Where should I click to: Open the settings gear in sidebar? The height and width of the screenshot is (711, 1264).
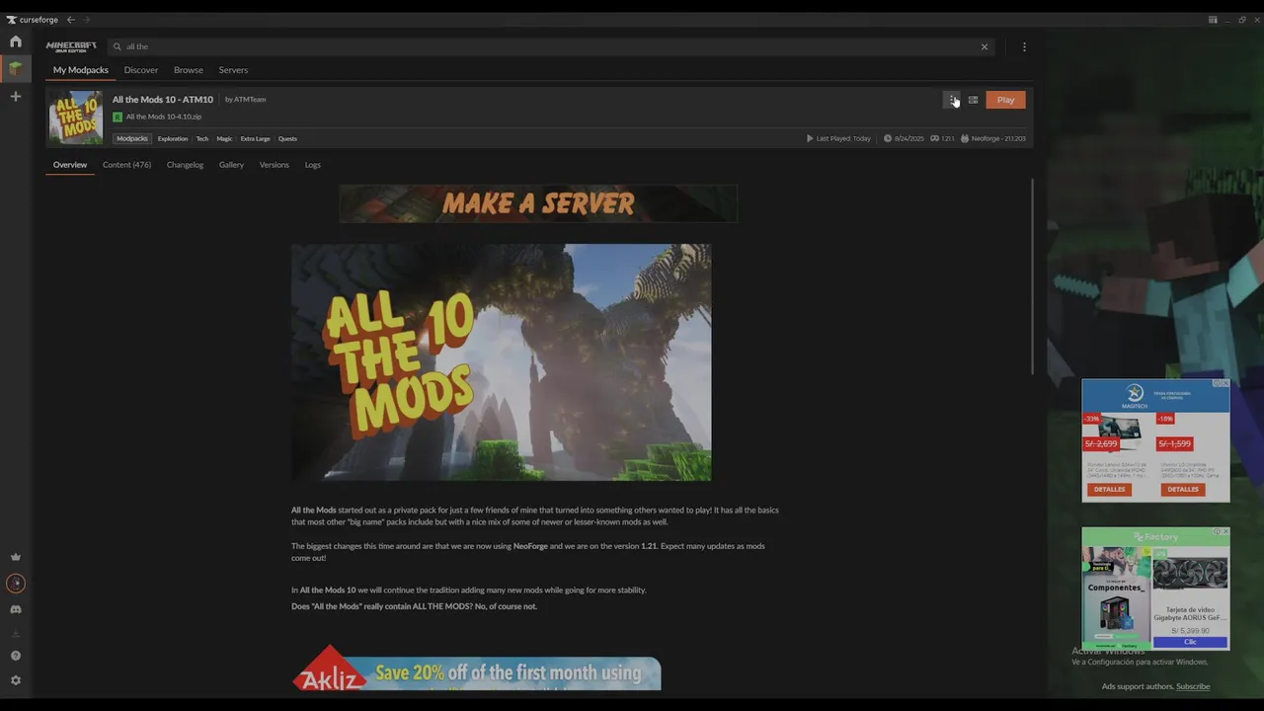tap(15, 680)
